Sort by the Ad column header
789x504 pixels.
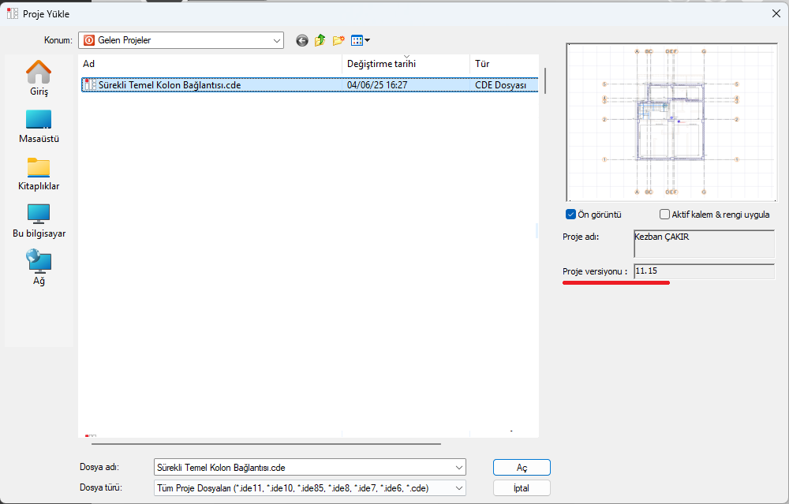(x=210, y=64)
